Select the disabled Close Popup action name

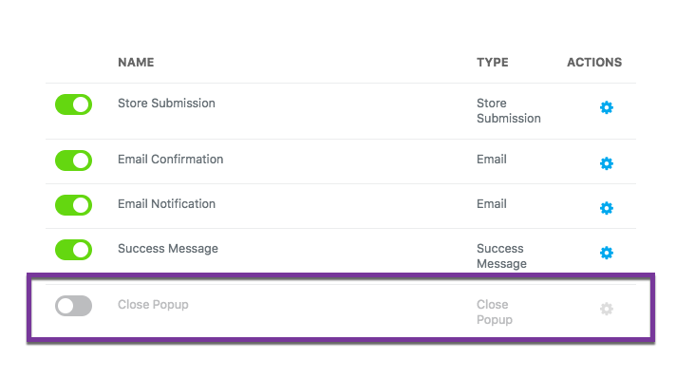click(153, 305)
